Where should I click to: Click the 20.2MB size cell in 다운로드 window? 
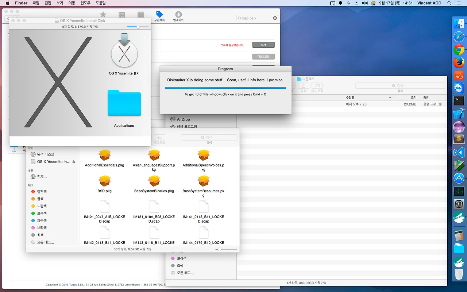click(410, 104)
